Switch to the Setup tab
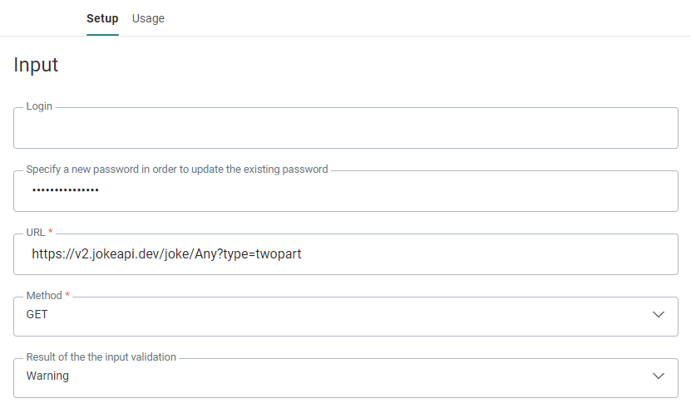This screenshot has width=691, height=408. click(102, 18)
